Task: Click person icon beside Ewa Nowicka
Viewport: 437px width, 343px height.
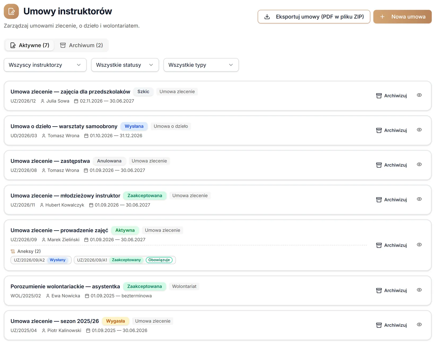Action: (48, 296)
